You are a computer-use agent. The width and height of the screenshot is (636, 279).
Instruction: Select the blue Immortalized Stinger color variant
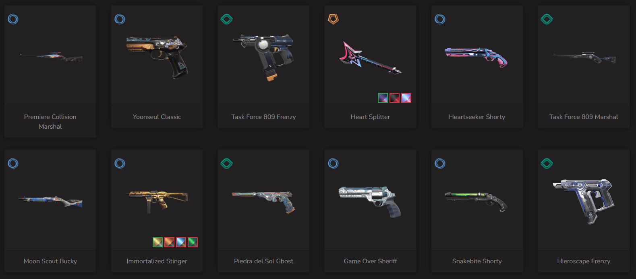coord(181,242)
